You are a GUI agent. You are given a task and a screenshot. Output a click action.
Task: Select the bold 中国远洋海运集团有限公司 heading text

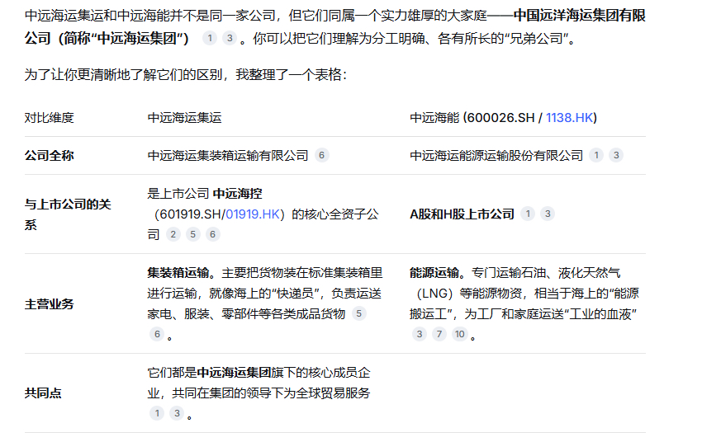pyautogui.click(x=335, y=27)
